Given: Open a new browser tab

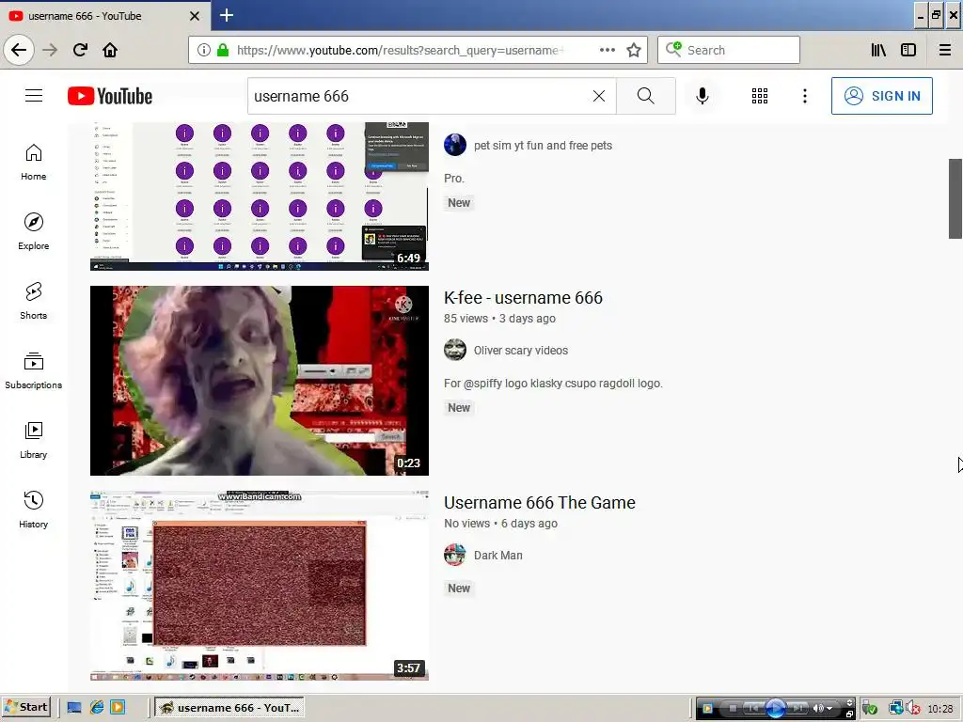Looking at the screenshot, I should pos(226,15).
